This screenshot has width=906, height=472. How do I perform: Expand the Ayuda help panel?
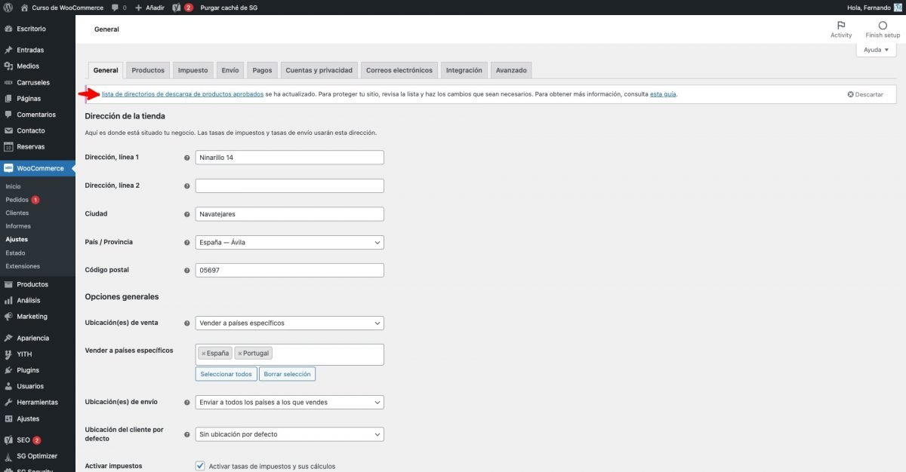(876, 50)
